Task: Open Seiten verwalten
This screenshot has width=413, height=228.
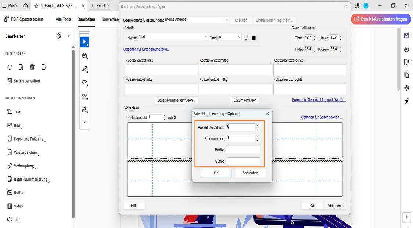Action: tap(24, 81)
